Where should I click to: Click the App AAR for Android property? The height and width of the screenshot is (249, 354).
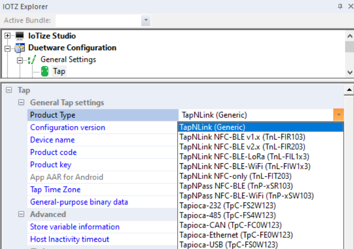pyautogui.click(x=102, y=177)
